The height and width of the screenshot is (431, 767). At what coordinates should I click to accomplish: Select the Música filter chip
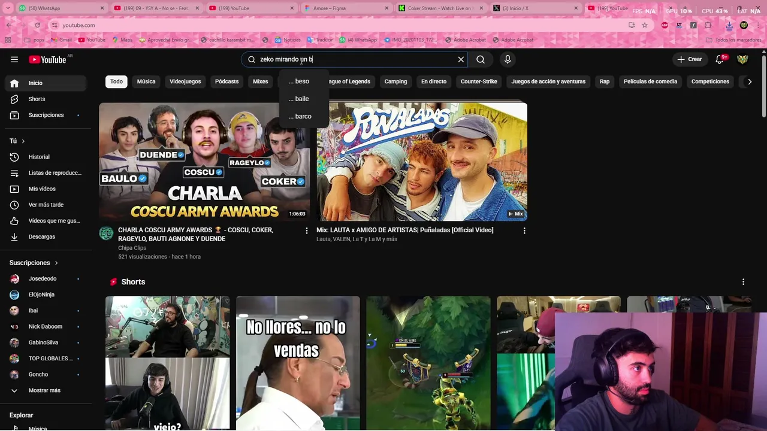[146, 81]
